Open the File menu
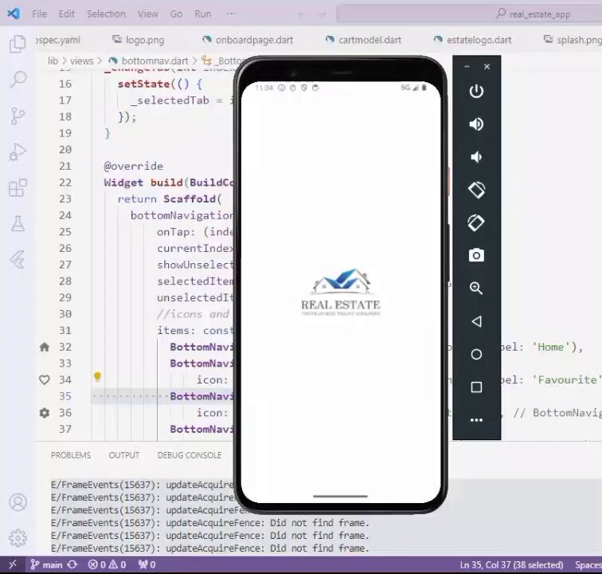This screenshot has width=602, height=574. pyautogui.click(x=40, y=14)
